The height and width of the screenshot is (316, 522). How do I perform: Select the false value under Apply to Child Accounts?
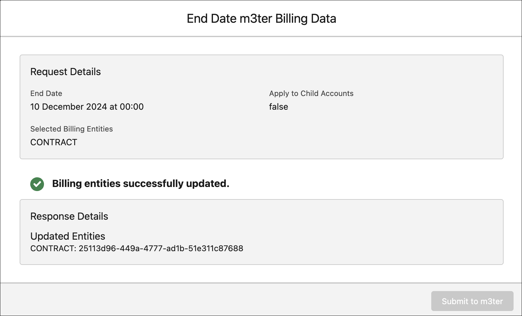point(278,107)
